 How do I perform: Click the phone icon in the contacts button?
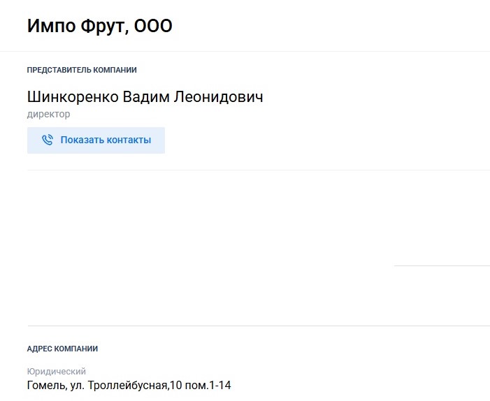click(48, 140)
